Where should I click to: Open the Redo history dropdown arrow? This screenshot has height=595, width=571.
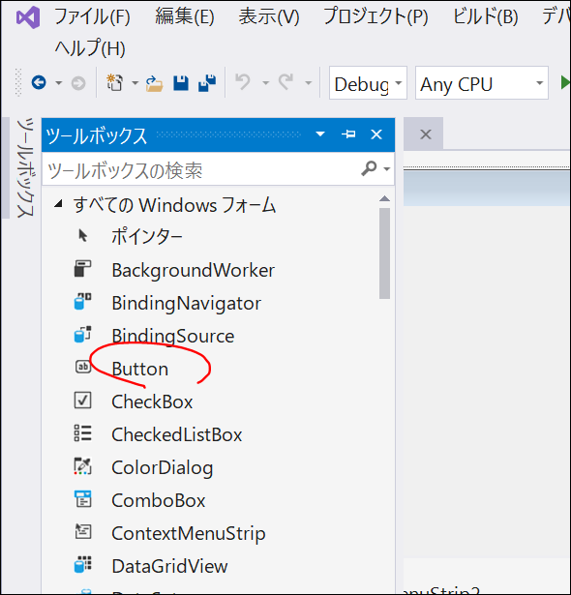click(x=309, y=83)
